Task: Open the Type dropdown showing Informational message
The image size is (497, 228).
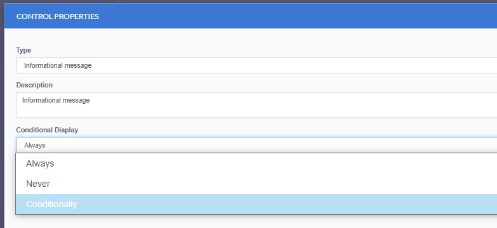Action: [x=256, y=65]
